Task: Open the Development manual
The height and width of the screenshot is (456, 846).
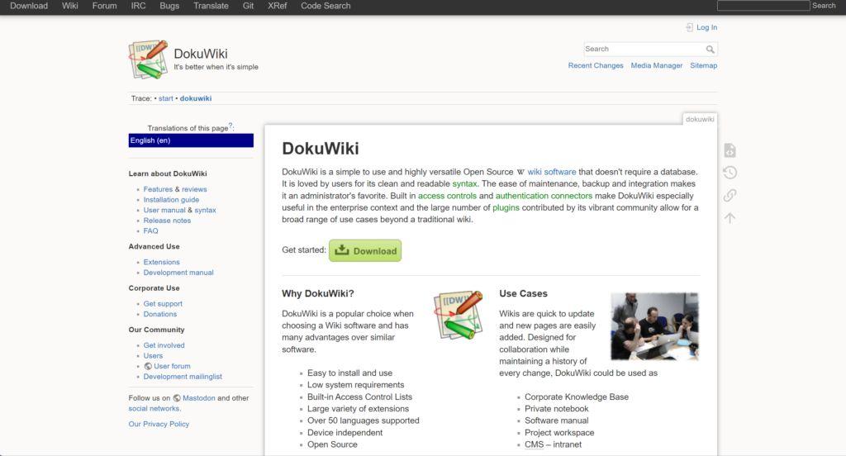Action: (x=178, y=273)
